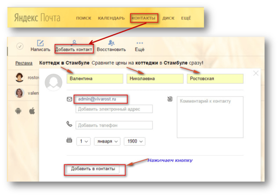Click the Android app icon
This screenshot has height=196, width=279.
18,111
